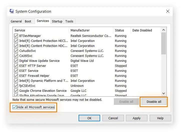Click Running status of fpCSEvtSvc
The image size is (181, 132).
(121, 86)
